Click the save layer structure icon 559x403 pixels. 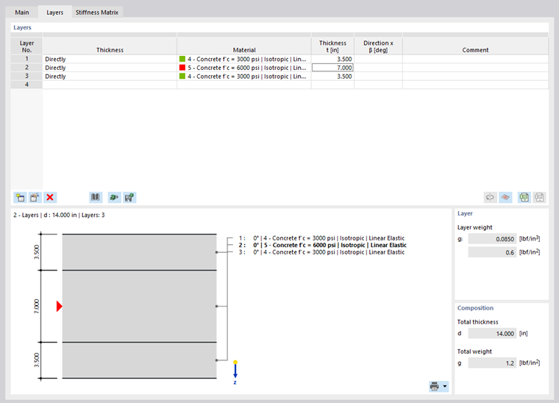pyautogui.click(x=129, y=197)
